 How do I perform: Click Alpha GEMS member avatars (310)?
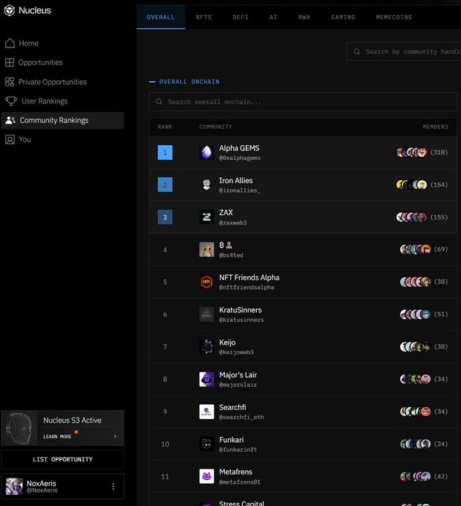pyautogui.click(x=412, y=152)
